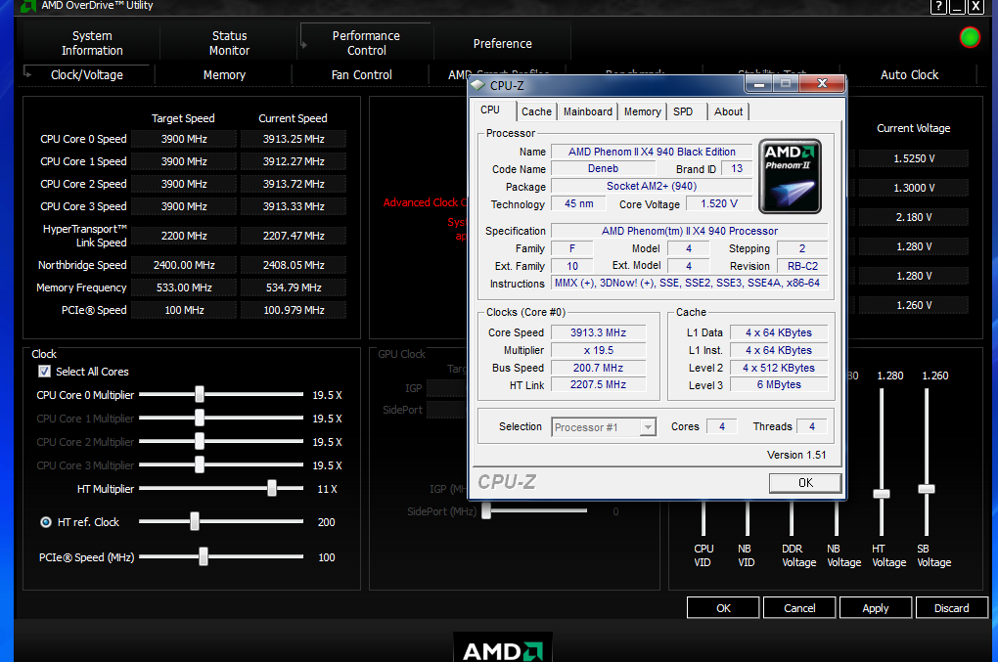Click the CPU Core 0 Multiplier slider handle
Viewport: 998px width, 662px height.
(200, 394)
